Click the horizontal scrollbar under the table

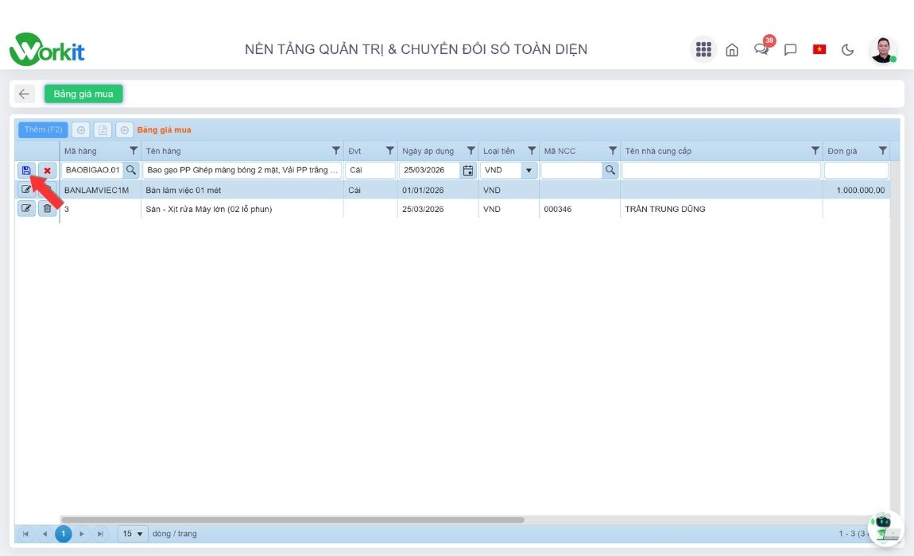(292, 519)
